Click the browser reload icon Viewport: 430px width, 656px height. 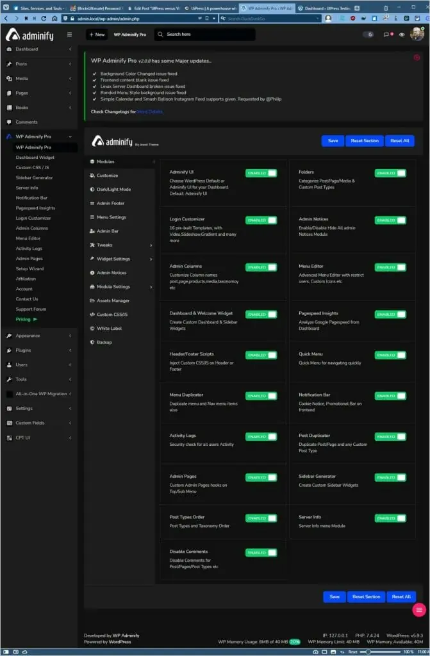tap(44, 19)
